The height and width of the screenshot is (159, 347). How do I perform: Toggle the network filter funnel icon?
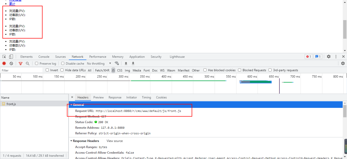point(21,64)
